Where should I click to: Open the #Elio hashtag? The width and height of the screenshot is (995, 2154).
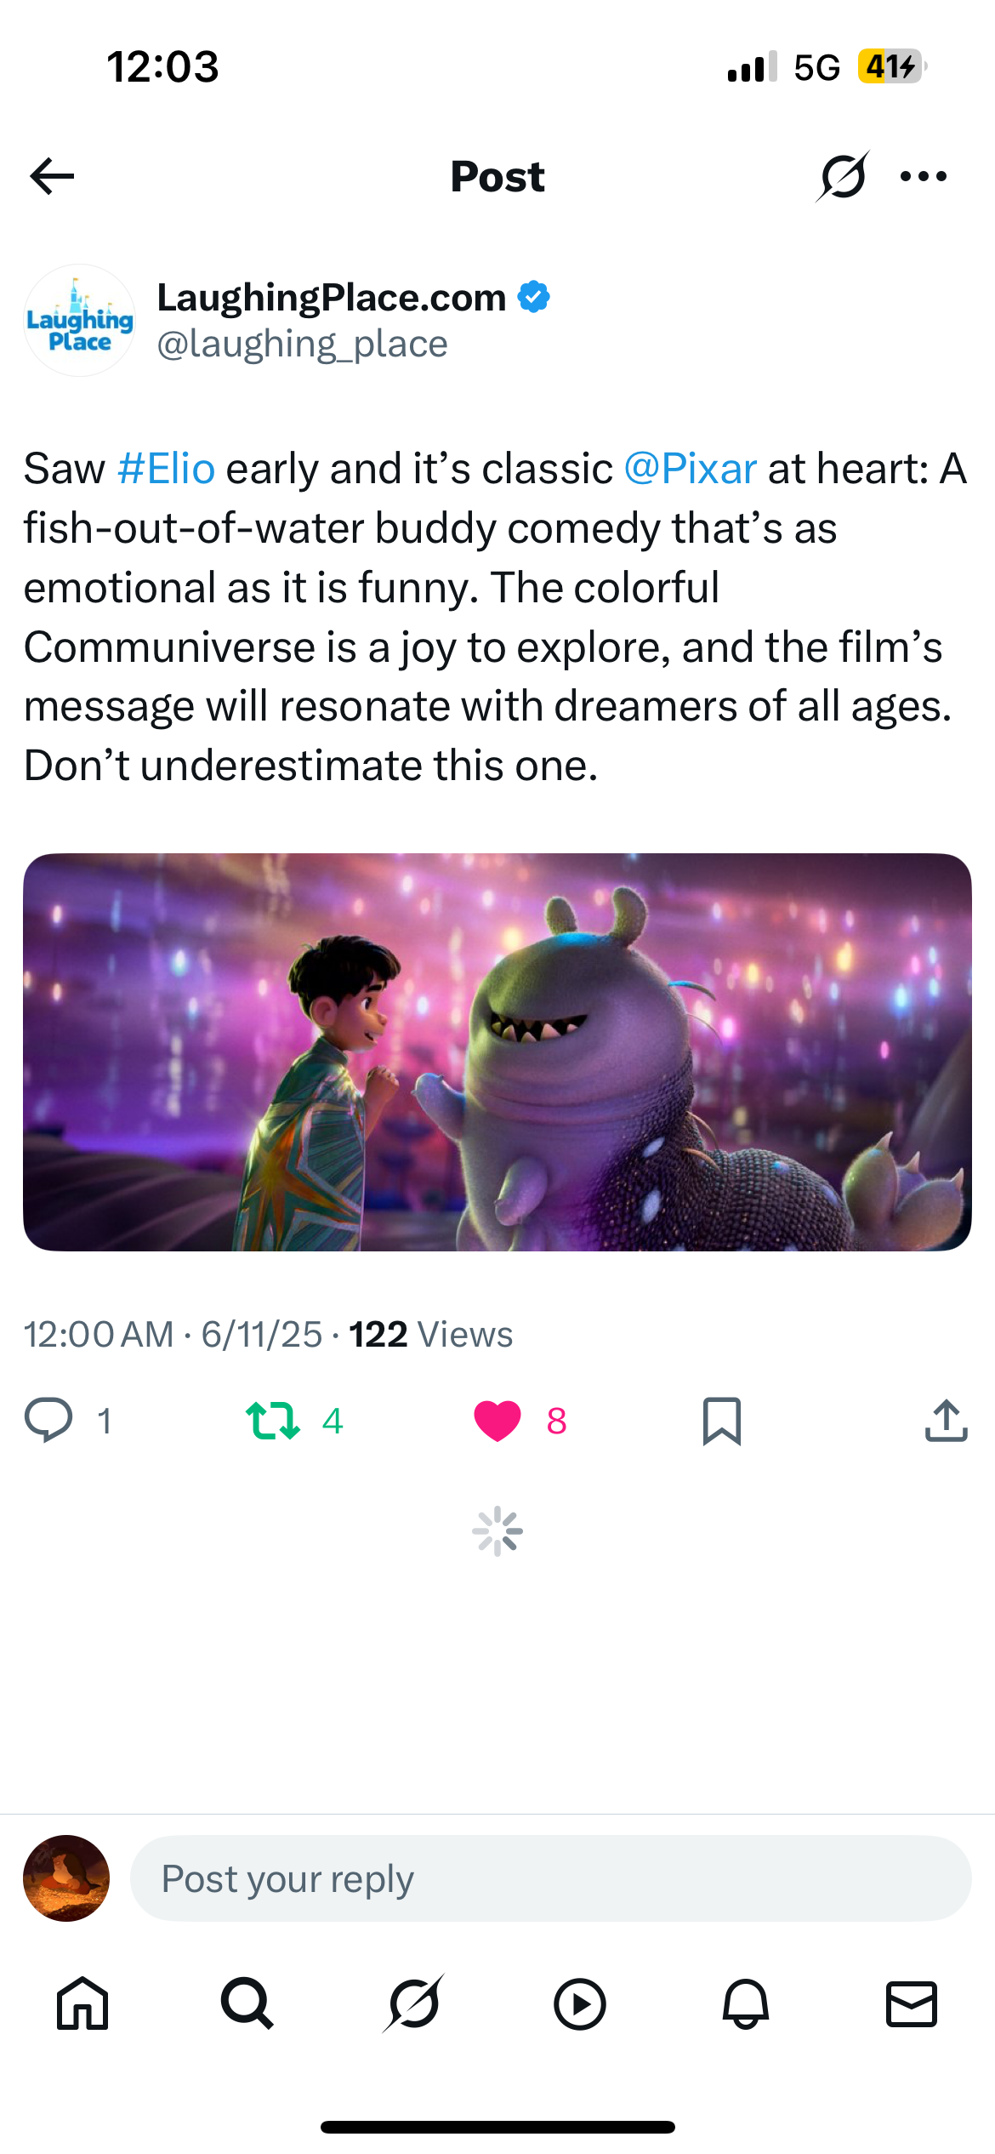166,469
